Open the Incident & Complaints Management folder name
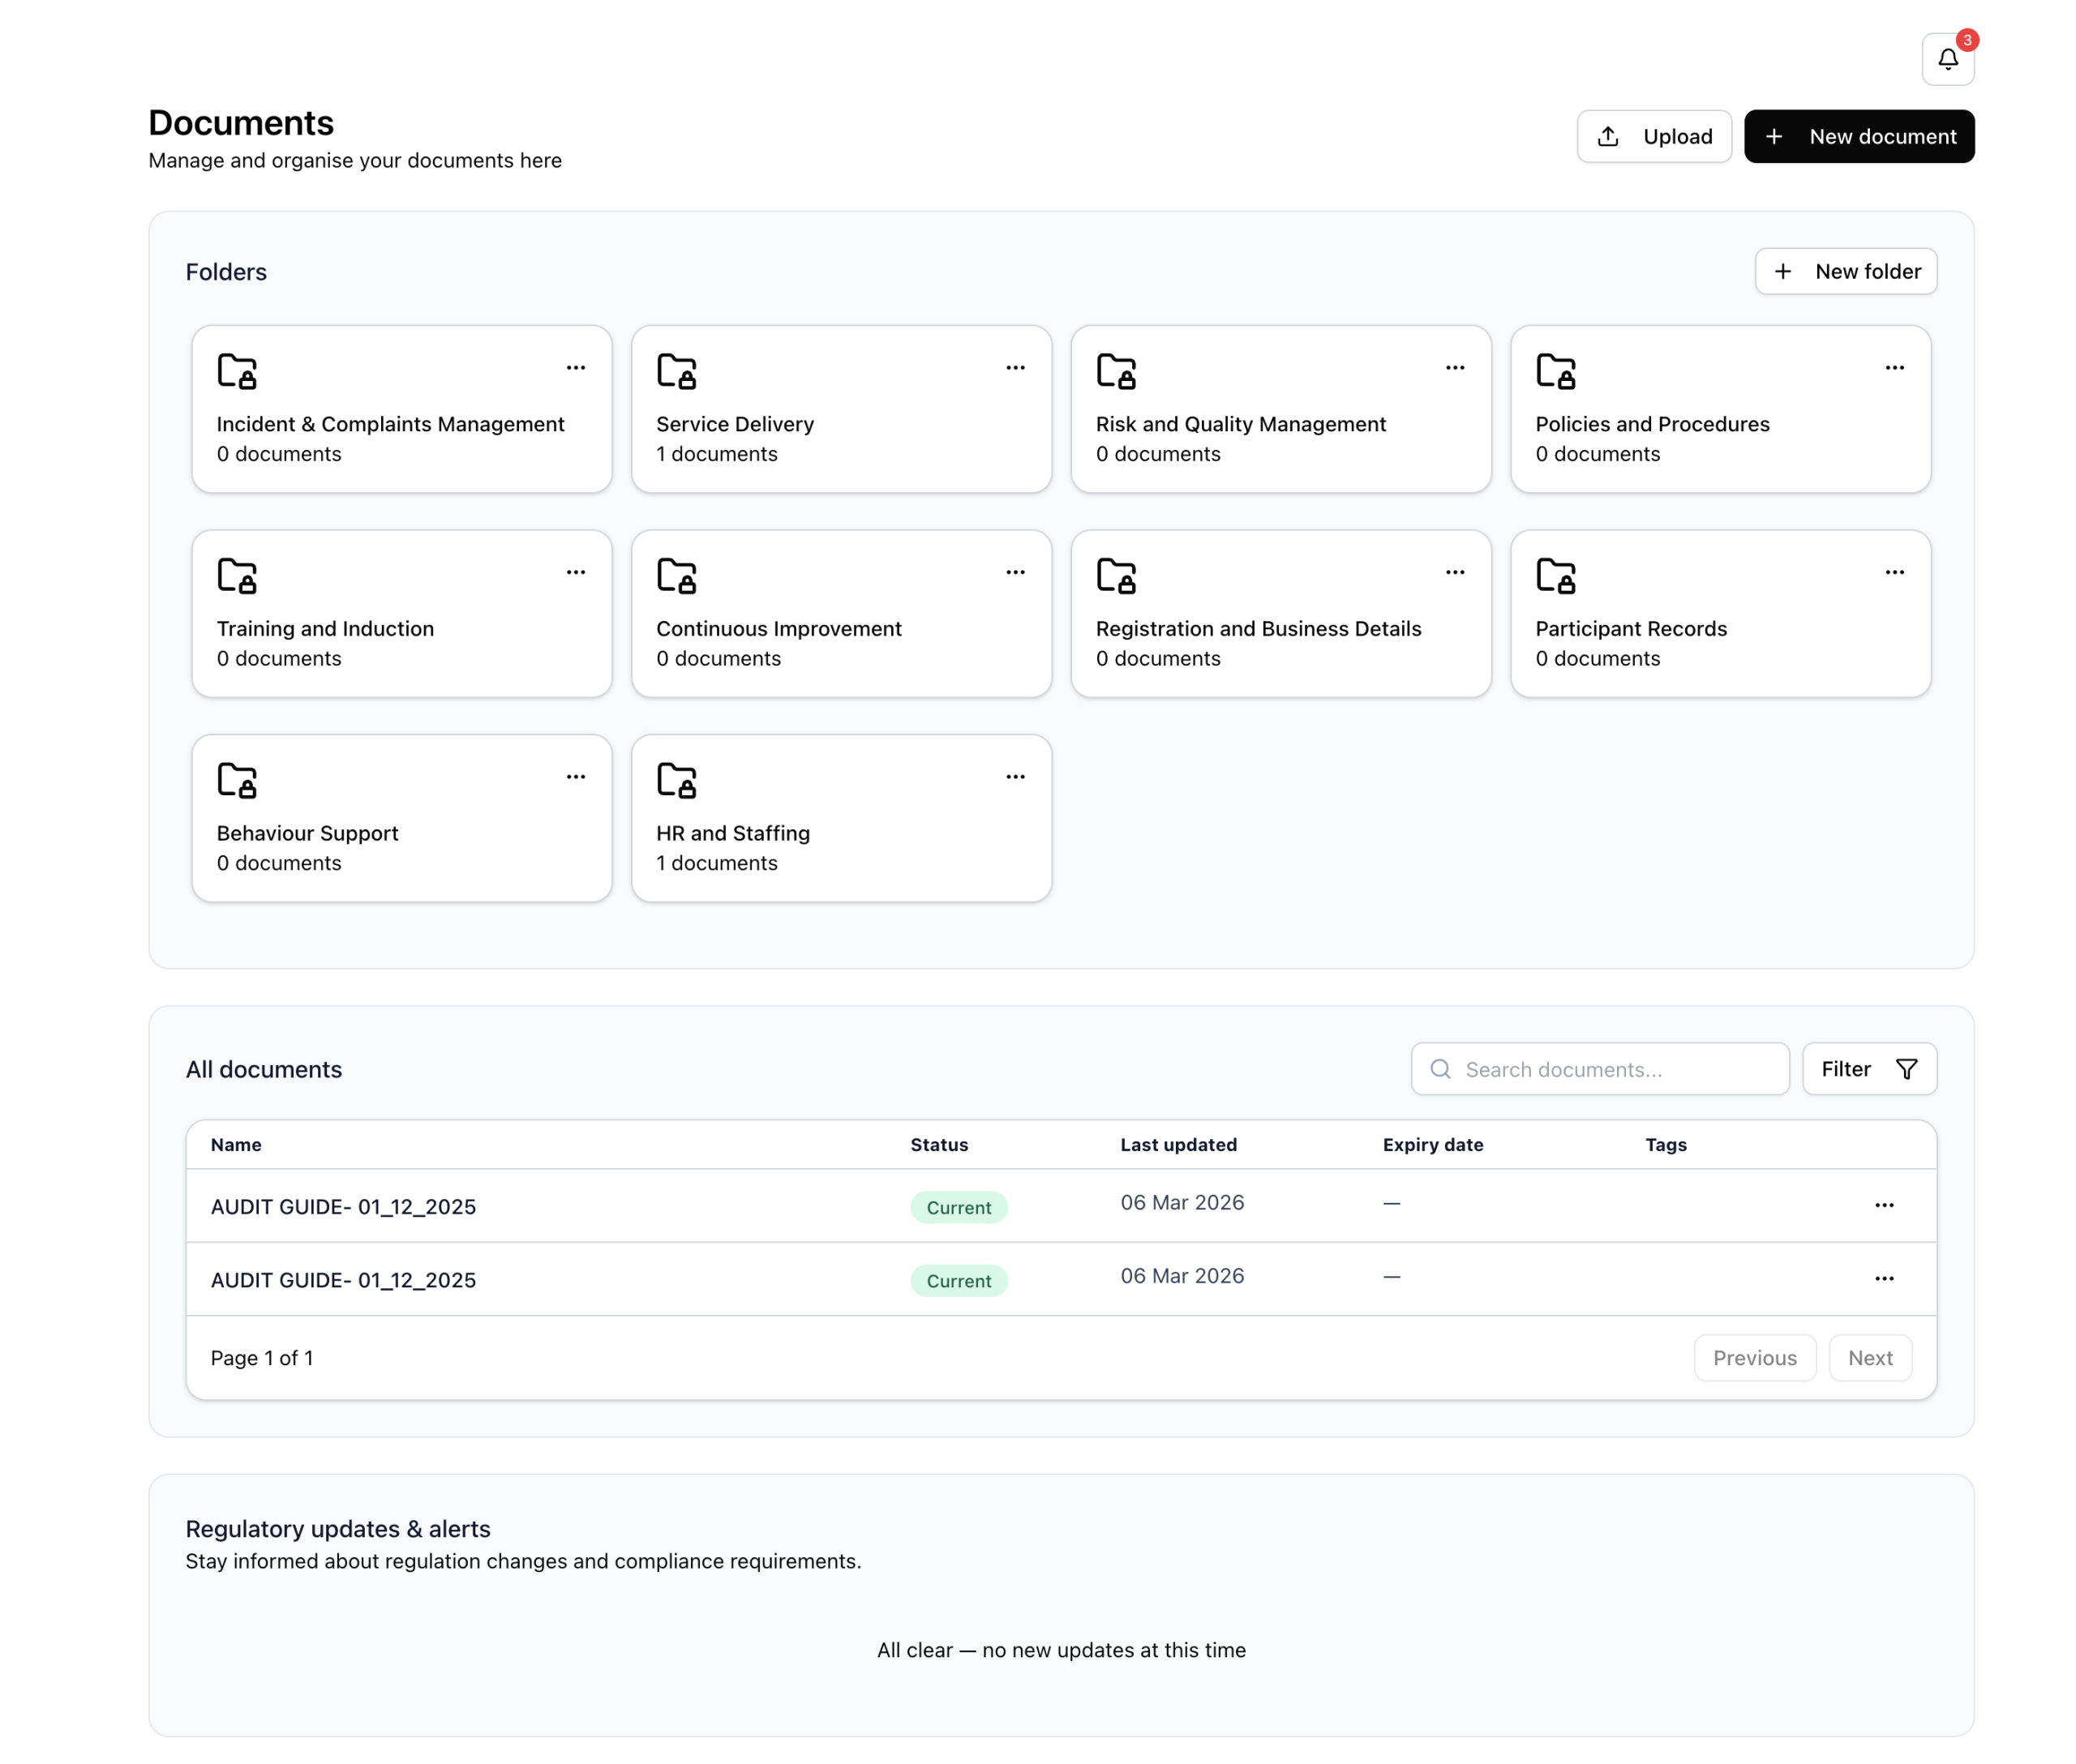 pos(390,424)
